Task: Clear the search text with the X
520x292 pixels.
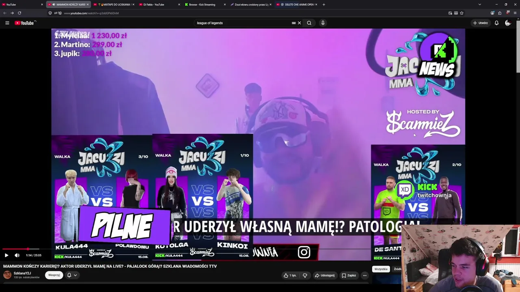Action: (299, 23)
